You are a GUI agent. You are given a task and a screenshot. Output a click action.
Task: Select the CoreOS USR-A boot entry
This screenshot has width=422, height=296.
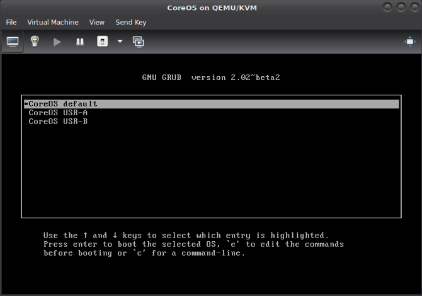[x=211, y=113]
